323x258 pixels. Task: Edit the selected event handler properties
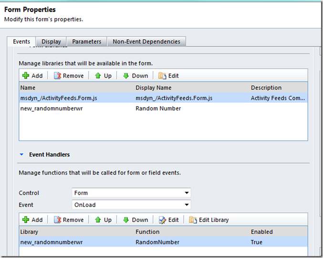168,220
